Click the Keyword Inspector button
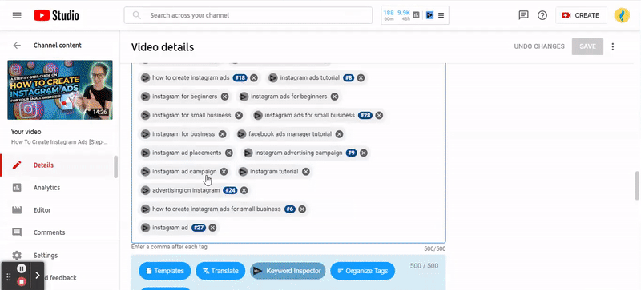 point(288,271)
